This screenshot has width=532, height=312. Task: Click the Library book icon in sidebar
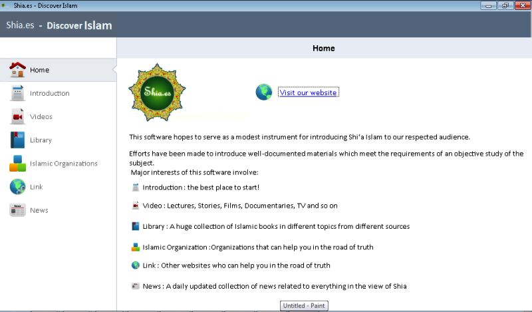point(18,140)
